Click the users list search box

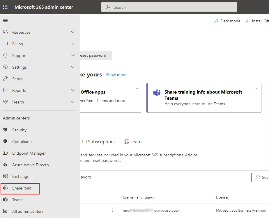[260, 177]
